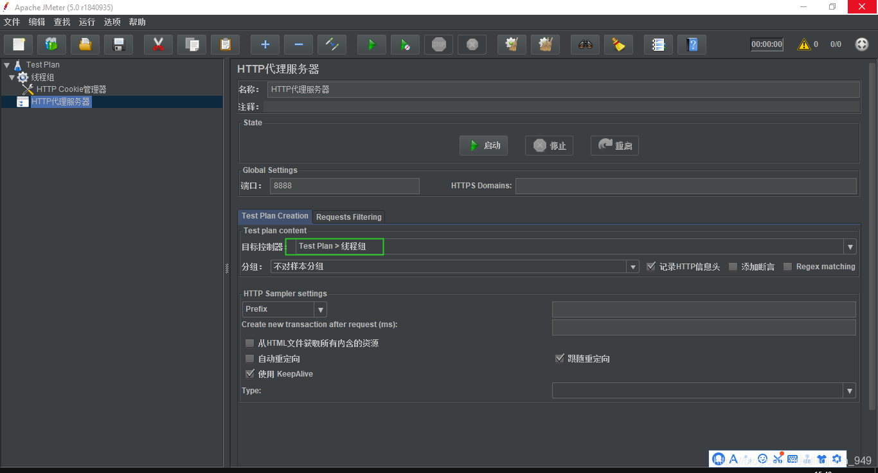This screenshot has height=473, width=878.
Task: Select HTTP Cookie管理器 in the tree
Action: tap(71, 89)
